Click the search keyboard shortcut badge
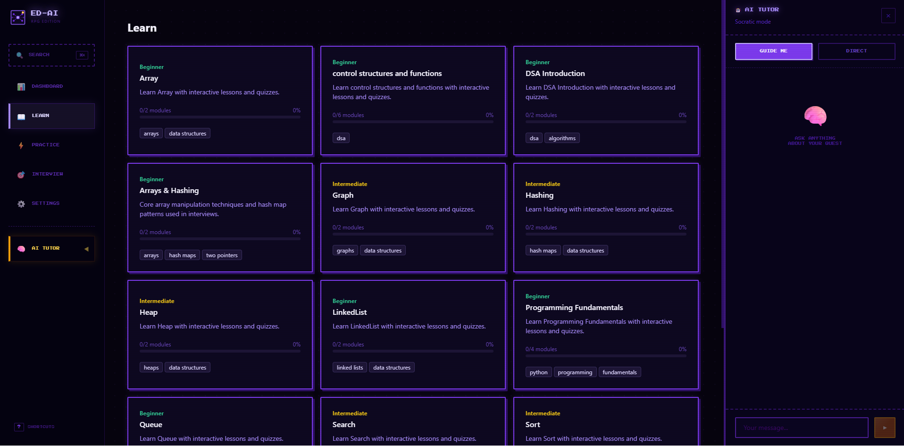904x446 pixels. click(82, 55)
